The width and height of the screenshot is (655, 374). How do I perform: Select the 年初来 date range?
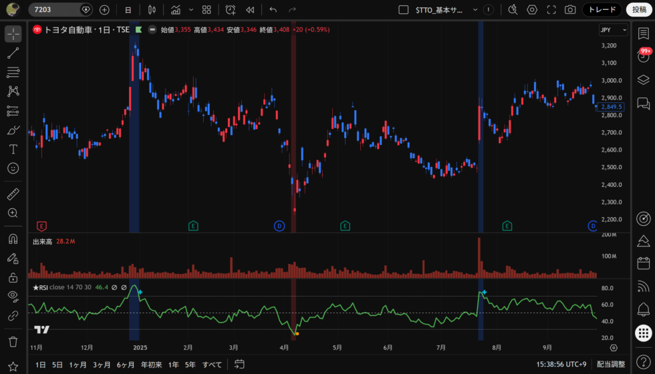click(x=151, y=365)
